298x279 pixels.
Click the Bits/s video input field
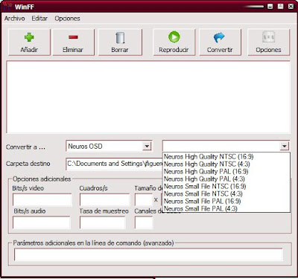(x=42, y=200)
